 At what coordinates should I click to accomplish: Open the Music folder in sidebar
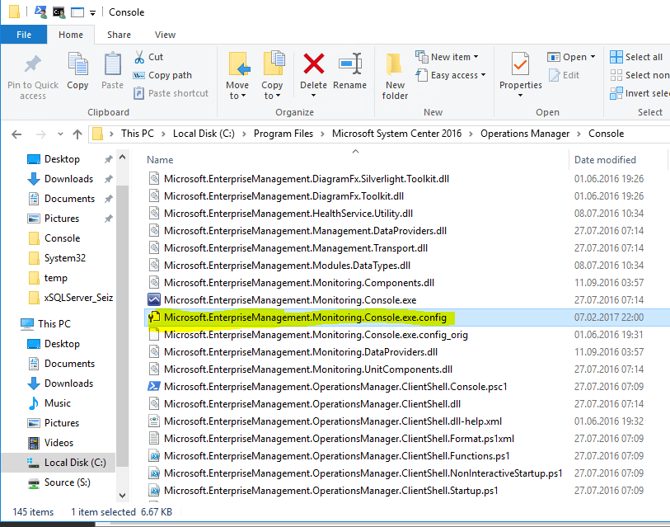[49, 403]
